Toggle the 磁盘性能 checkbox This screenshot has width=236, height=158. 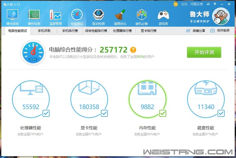pos(221,113)
